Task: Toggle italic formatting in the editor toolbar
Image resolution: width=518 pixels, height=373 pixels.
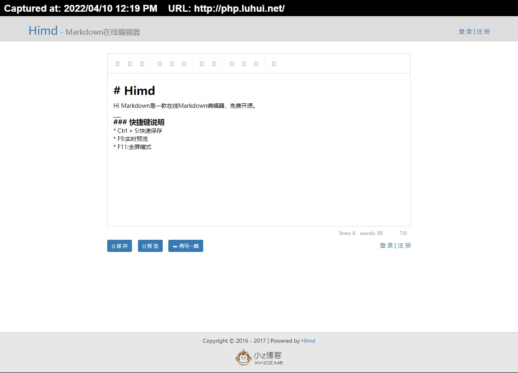Action: coord(130,64)
